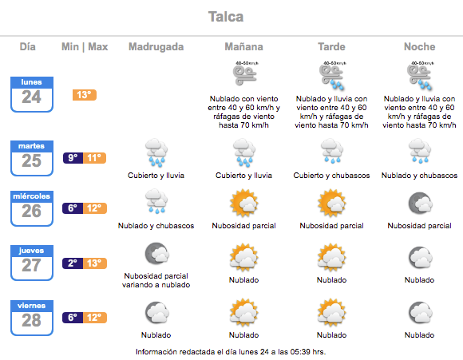
Task: Click Monday morning wind cloud icon
Action: pos(245,73)
